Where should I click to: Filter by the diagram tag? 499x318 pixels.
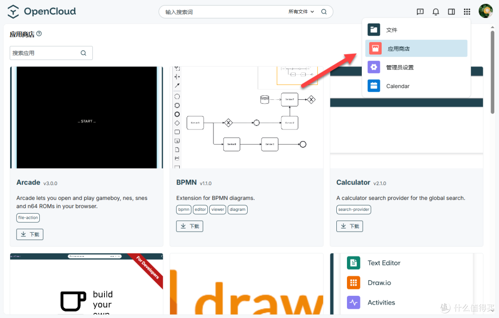[x=237, y=210]
